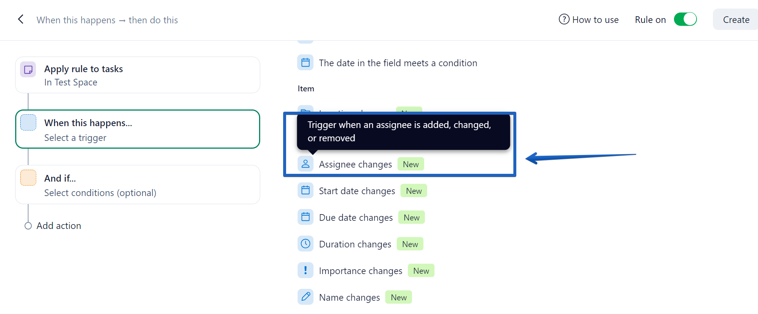This screenshot has width=758, height=314.
Task: Click the date field condition calendar icon
Action: click(x=305, y=63)
